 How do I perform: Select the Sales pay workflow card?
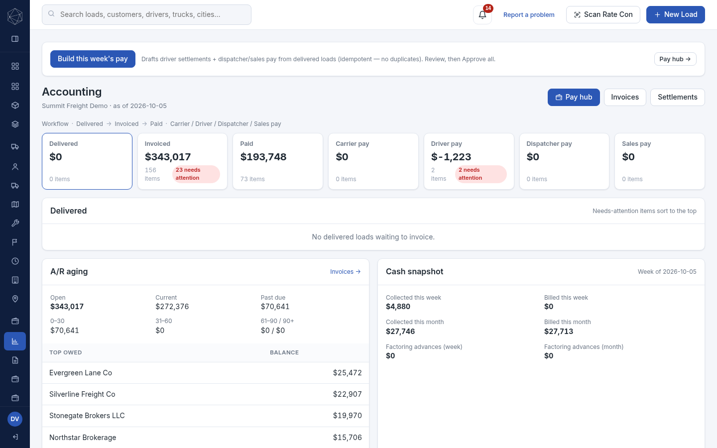(660, 161)
